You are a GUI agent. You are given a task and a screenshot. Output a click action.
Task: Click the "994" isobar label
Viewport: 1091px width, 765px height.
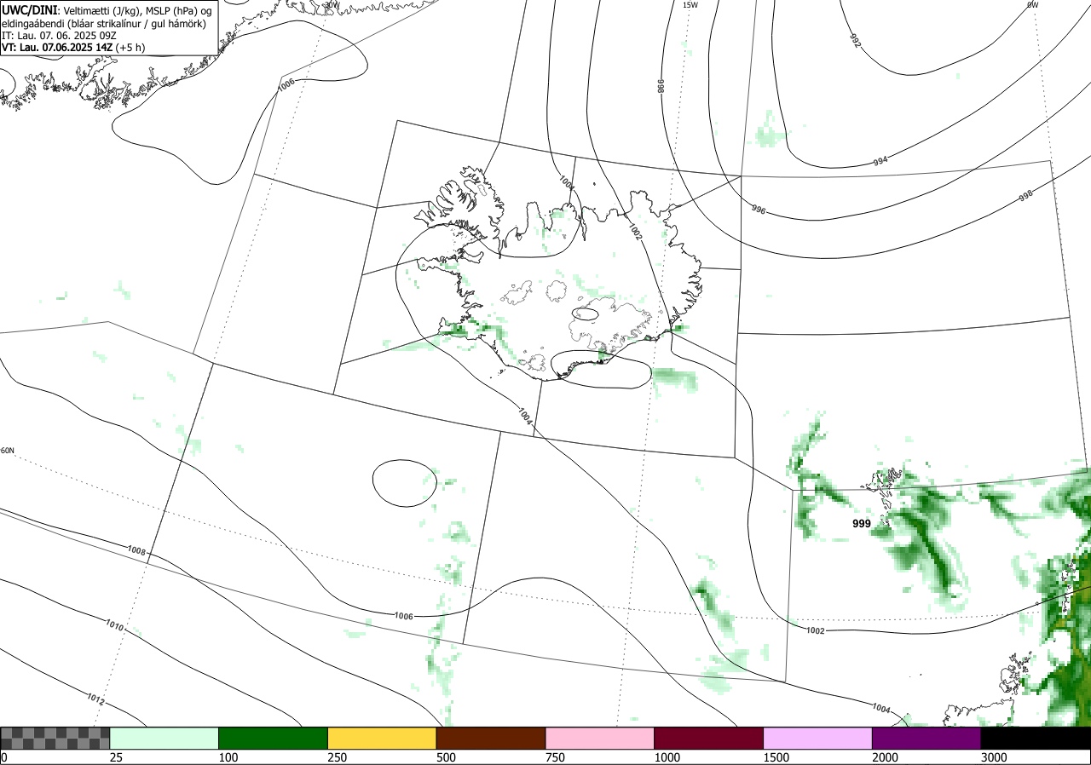click(x=880, y=160)
